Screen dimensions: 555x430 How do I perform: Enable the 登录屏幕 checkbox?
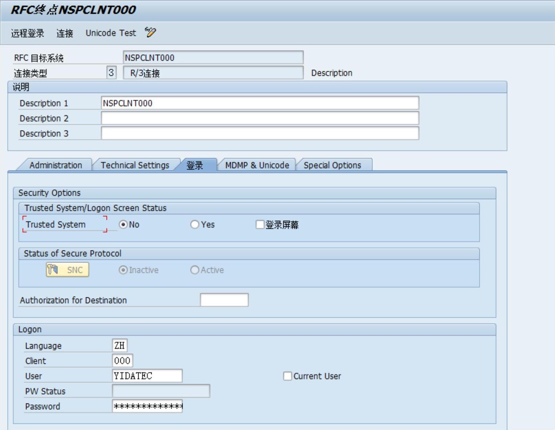pyautogui.click(x=260, y=225)
